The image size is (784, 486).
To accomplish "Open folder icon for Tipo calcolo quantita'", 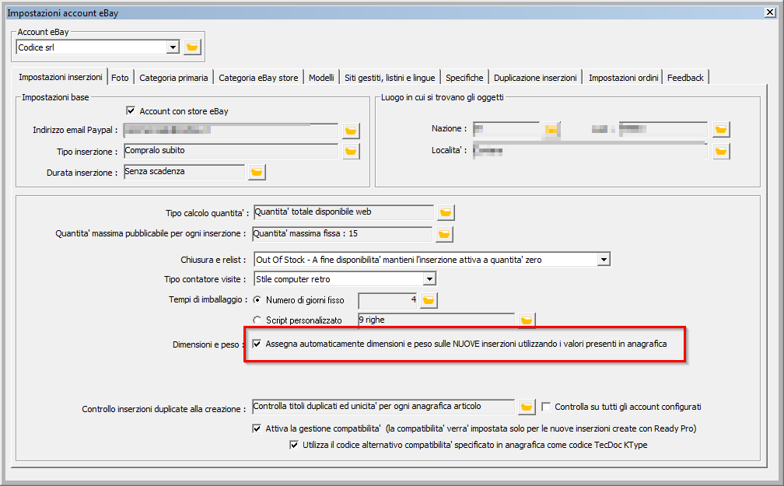I will 446,212.
